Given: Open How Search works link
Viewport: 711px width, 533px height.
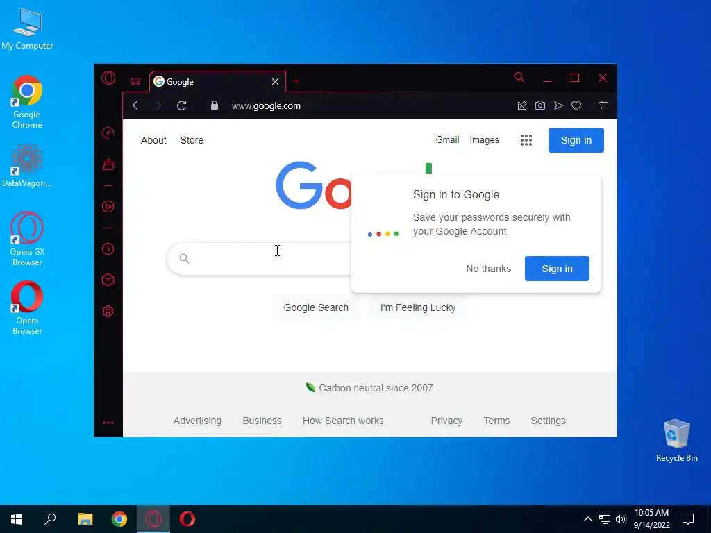Looking at the screenshot, I should coord(343,421).
